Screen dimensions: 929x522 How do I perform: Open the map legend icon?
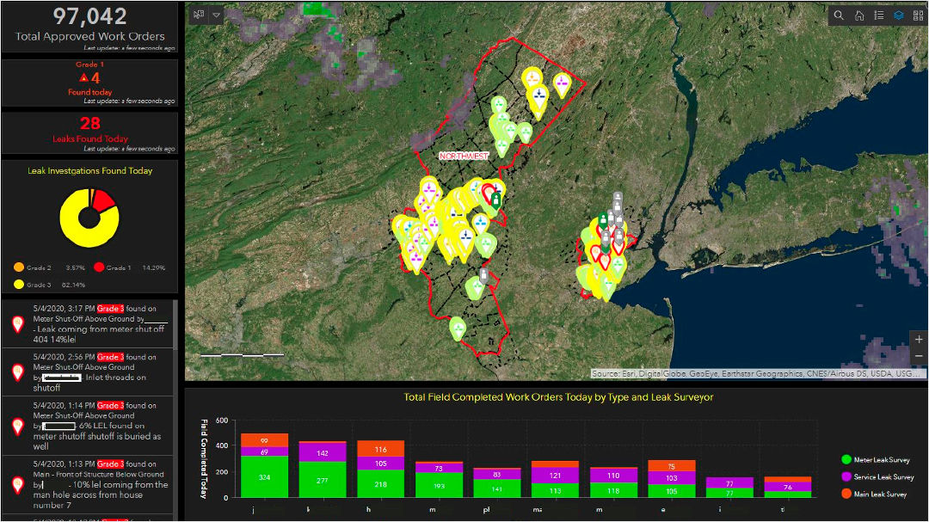[x=879, y=15]
